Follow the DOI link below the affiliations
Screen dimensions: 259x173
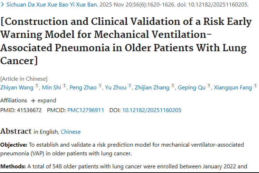click(152, 110)
